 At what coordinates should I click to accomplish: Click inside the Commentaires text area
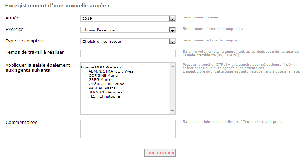(128, 129)
